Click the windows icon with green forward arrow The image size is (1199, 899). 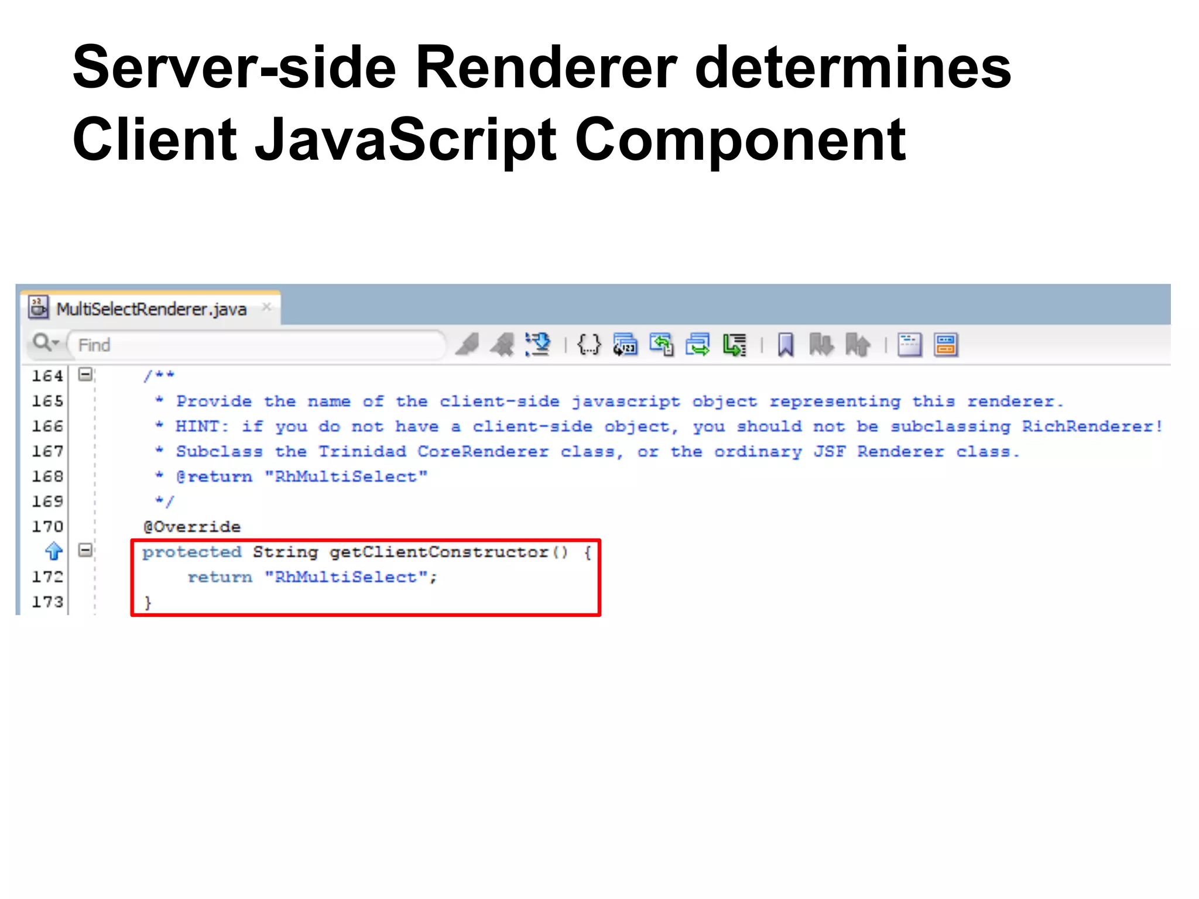click(698, 344)
